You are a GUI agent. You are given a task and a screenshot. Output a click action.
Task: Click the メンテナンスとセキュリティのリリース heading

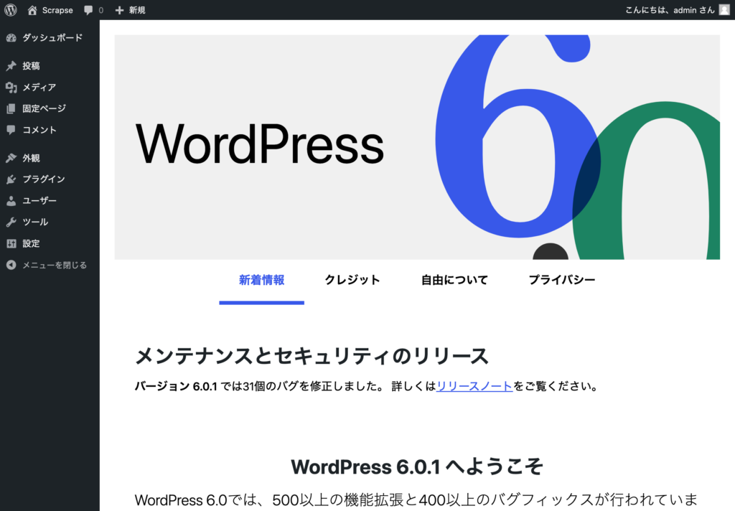pos(312,356)
